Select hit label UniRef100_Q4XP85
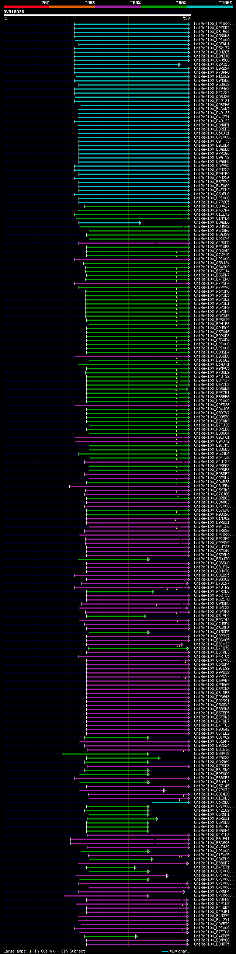Screen dimensions: 236x954 click(x=212, y=937)
